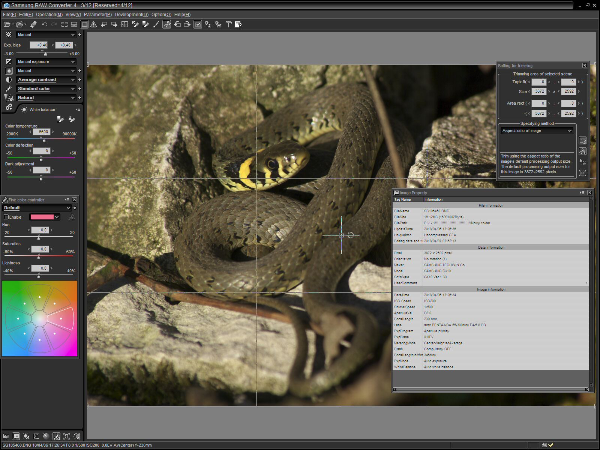Toggle highlight warning triangle icon
This screenshot has width=600, height=450.
pyautogui.click(x=94, y=24)
